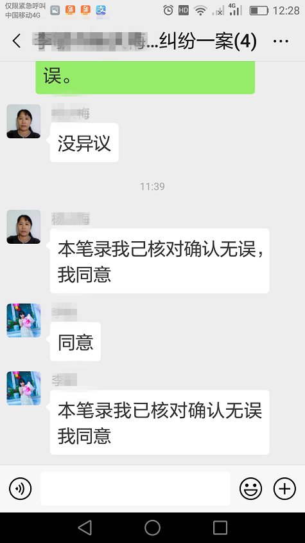
Task: Open chat info via three-dots menu
Action: point(281,41)
